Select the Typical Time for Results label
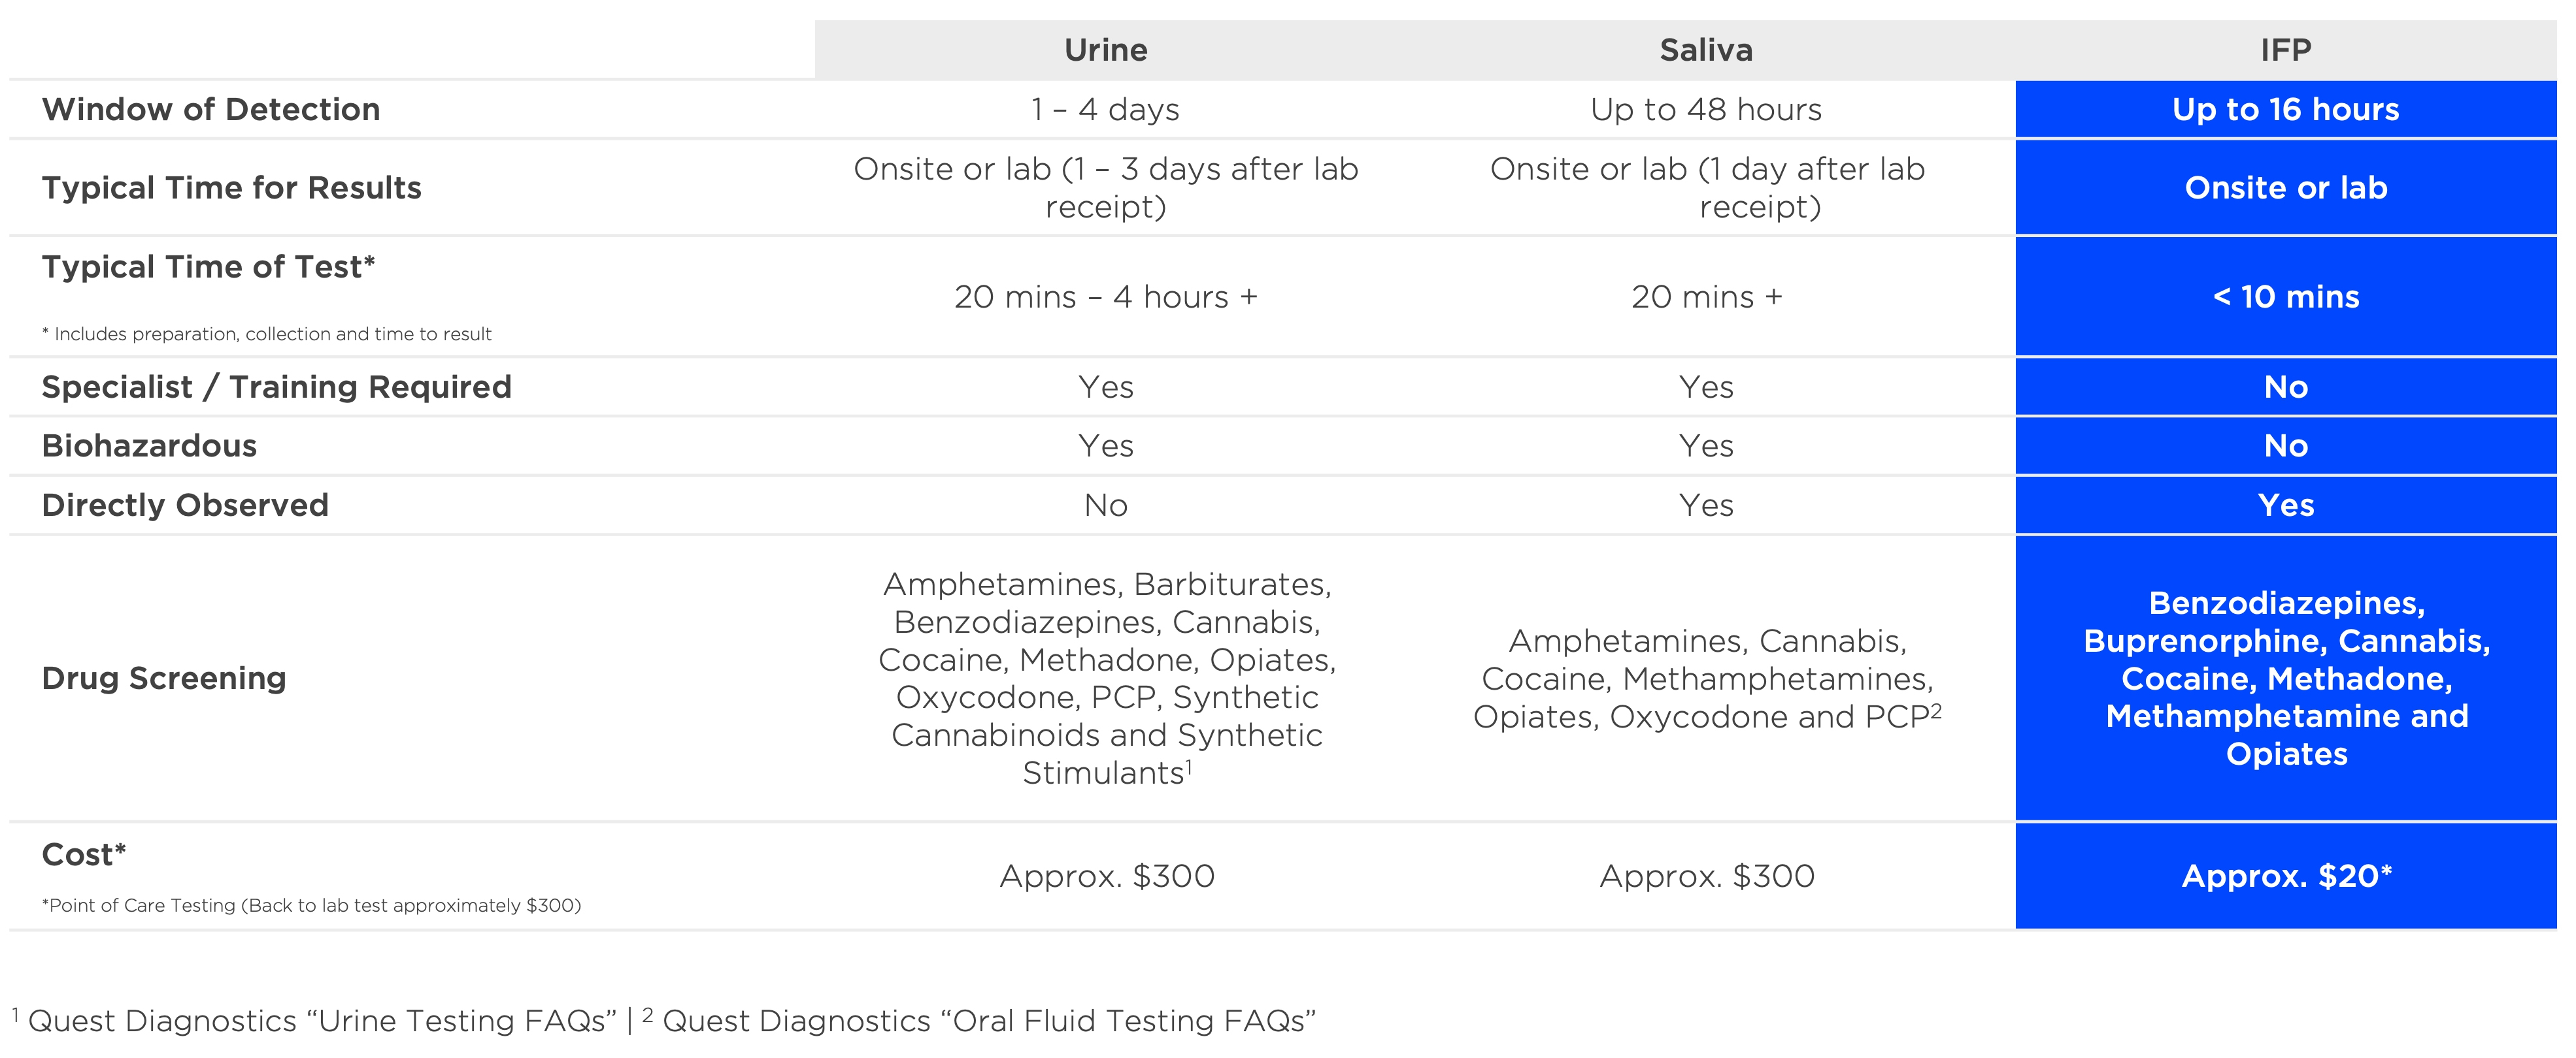 click(231, 188)
